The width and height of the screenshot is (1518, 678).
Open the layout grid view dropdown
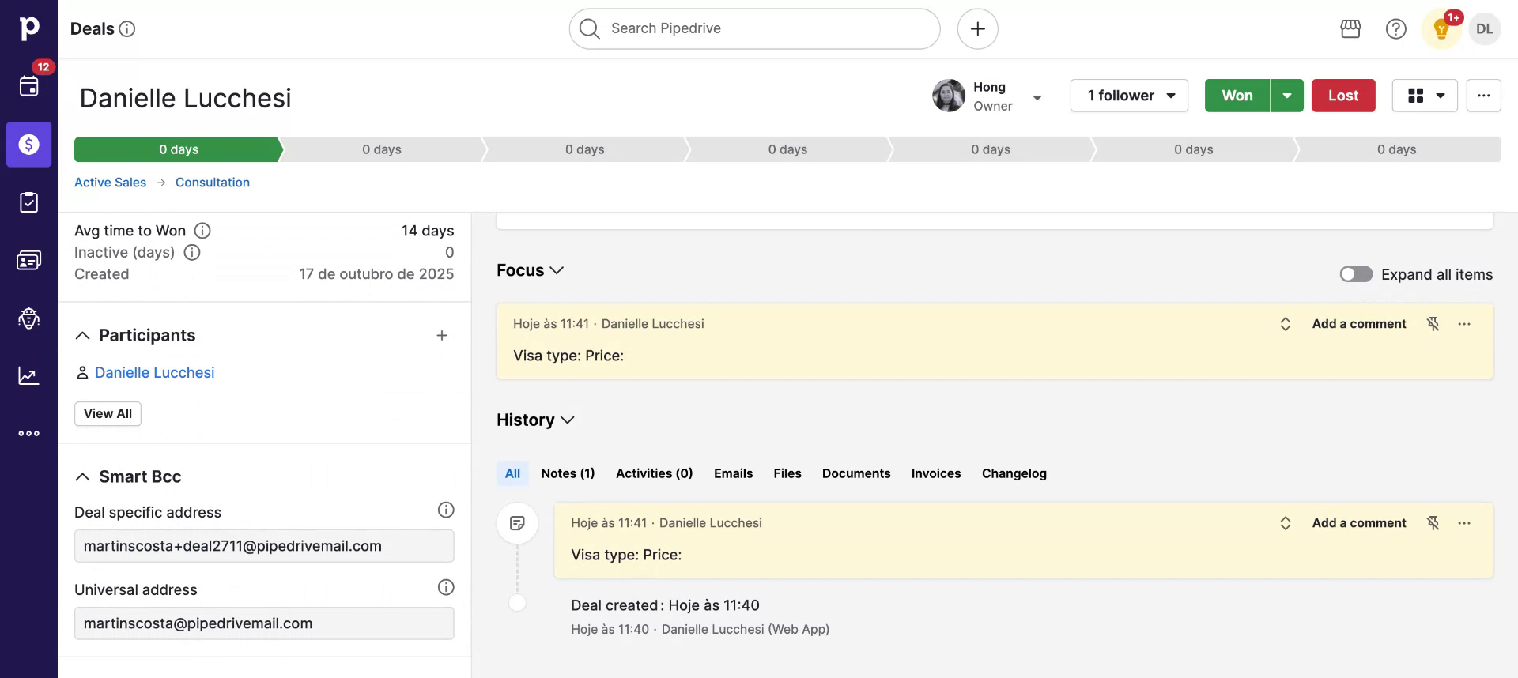(x=1425, y=96)
